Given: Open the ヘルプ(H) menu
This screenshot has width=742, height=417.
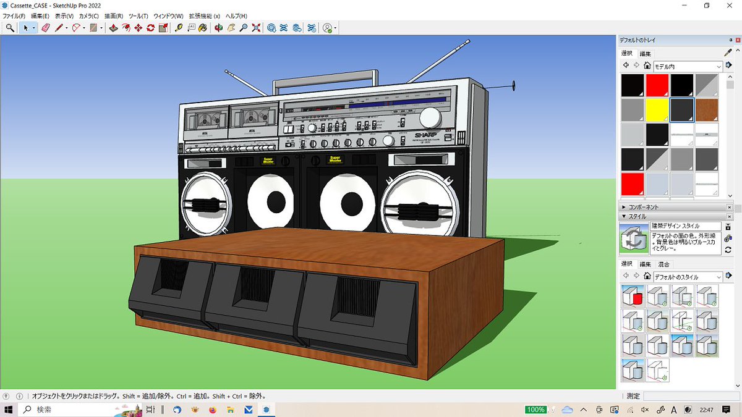Looking at the screenshot, I should 236,15.
